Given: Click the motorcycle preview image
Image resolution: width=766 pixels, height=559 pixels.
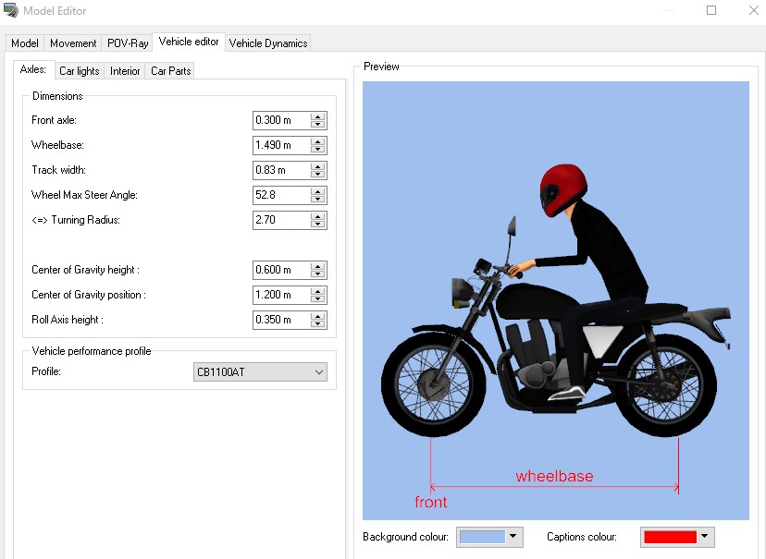Looking at the screenshot, I should tap(555, 300).
